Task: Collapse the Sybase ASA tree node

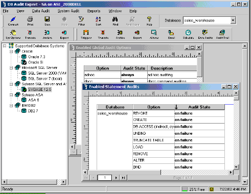Action: coord(11,95)
